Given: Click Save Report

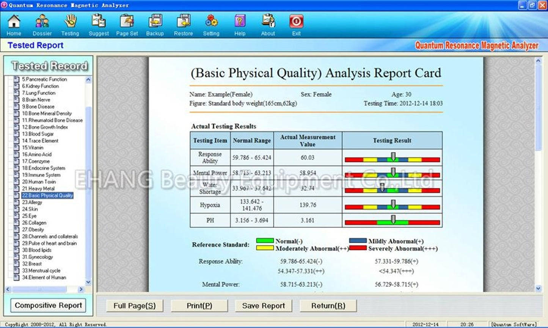Looking at the screenshot, I should (x=263, y=305).
